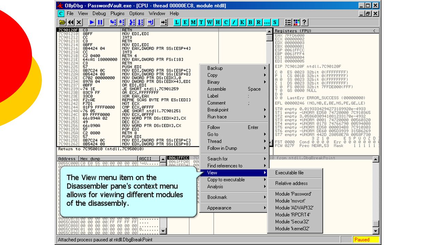Open the Window menu
436x245 pixels.
pos(157,14)
